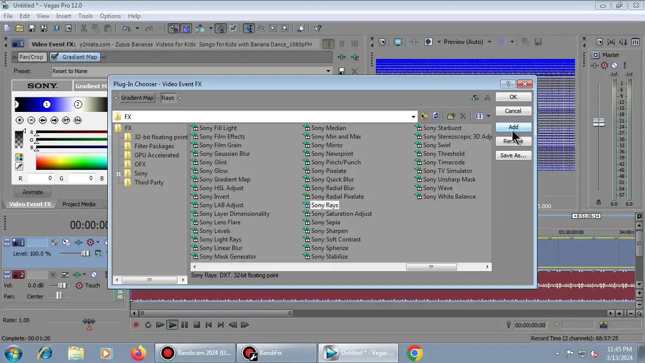Toggle Loop Playback in the transport bar
This screenshot has width=645, height=363.
[x=148, y=325]
